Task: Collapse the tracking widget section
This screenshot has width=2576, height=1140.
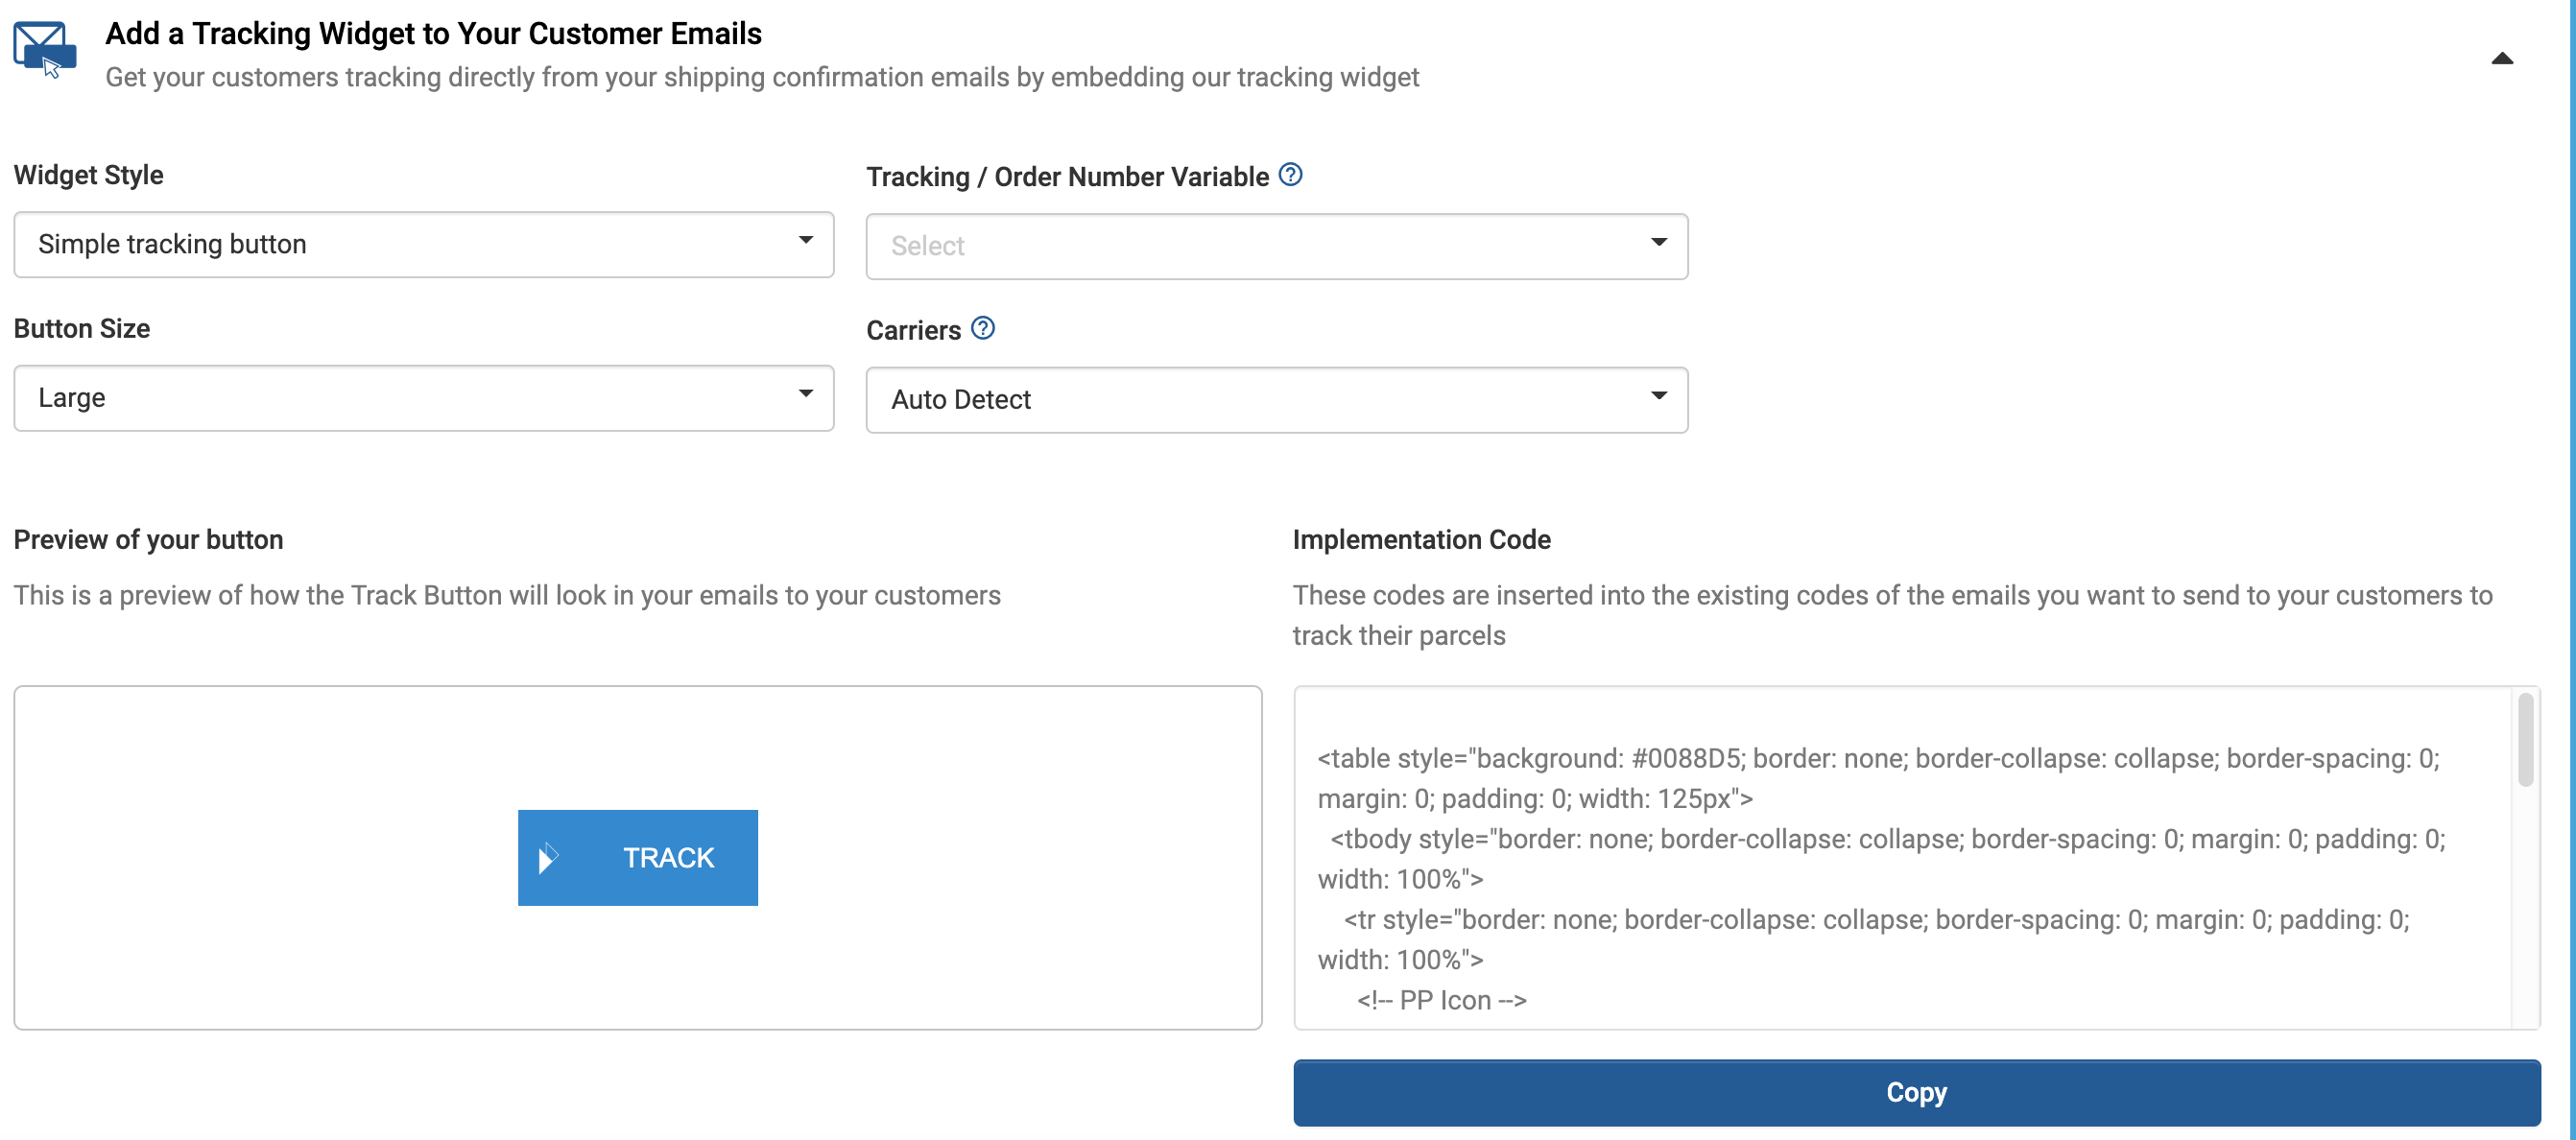Action: 2501,59
